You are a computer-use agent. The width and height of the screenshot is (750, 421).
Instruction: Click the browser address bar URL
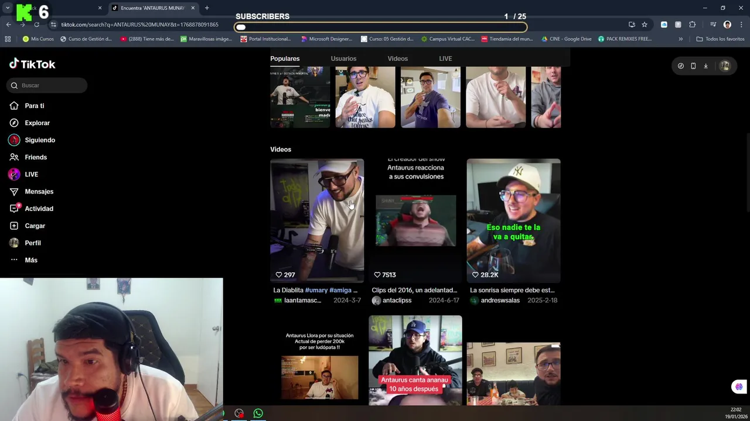(x=139, y=25)
